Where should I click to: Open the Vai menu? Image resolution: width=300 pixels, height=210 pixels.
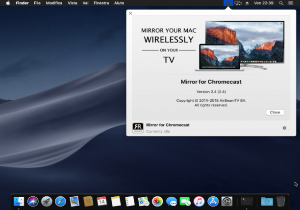click(85, 3)
